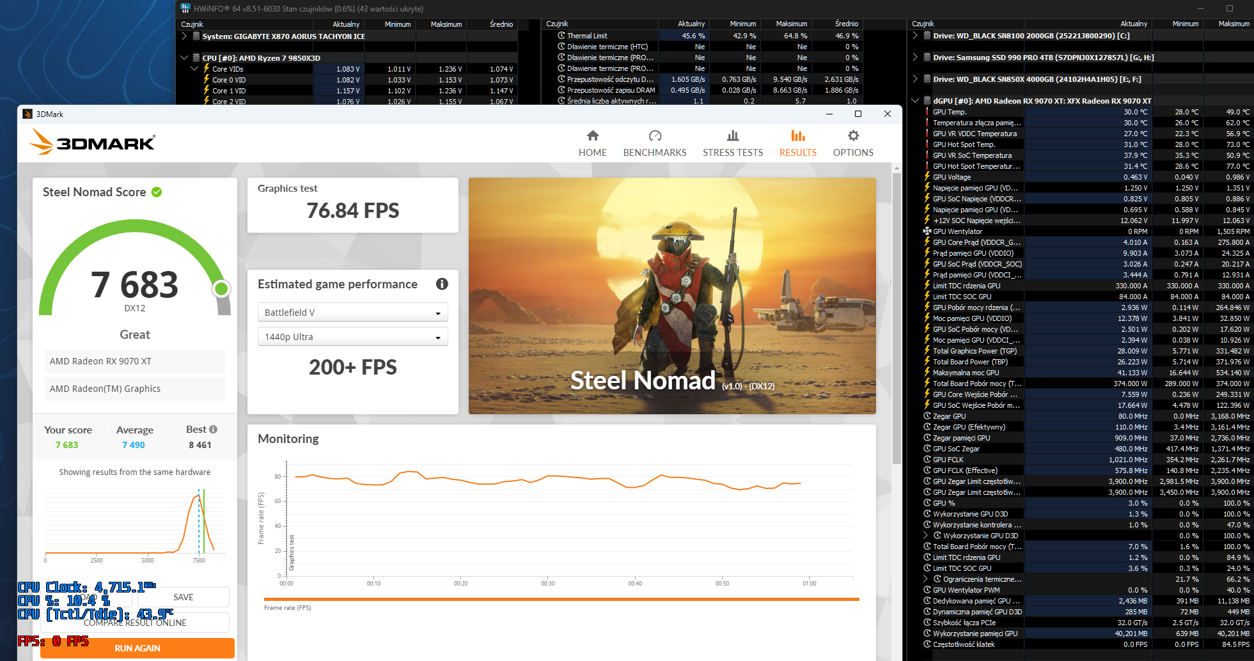Click the GPU Hot Spot Temp. thermometer icon
Screen dimensions: 1254x661
[x=927, y=144]
